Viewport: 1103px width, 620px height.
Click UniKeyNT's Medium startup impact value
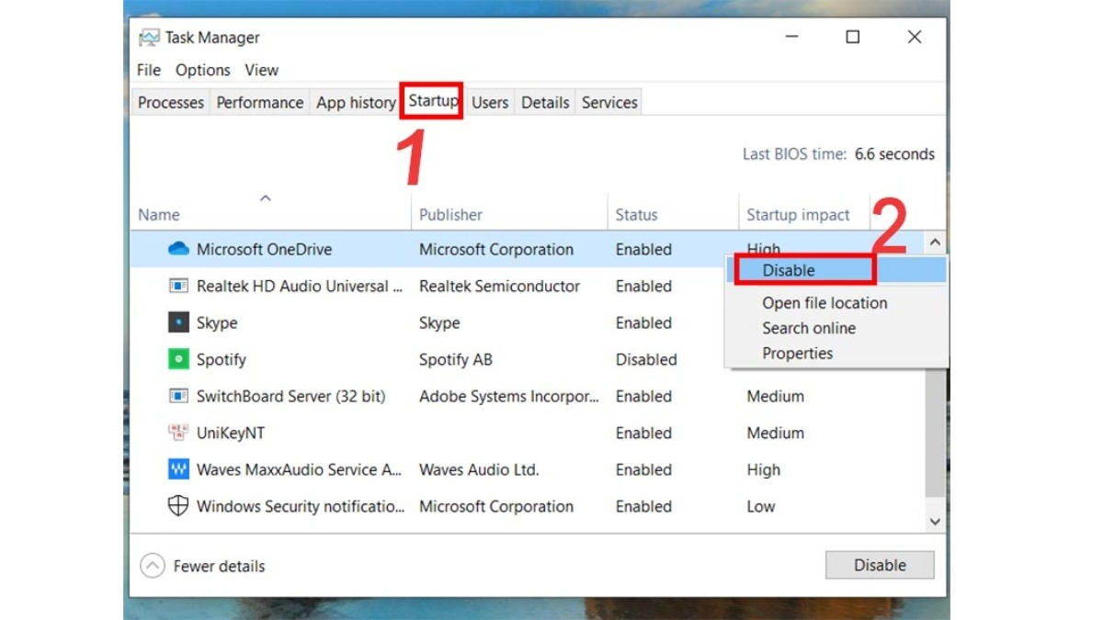(x=776, y=433)
